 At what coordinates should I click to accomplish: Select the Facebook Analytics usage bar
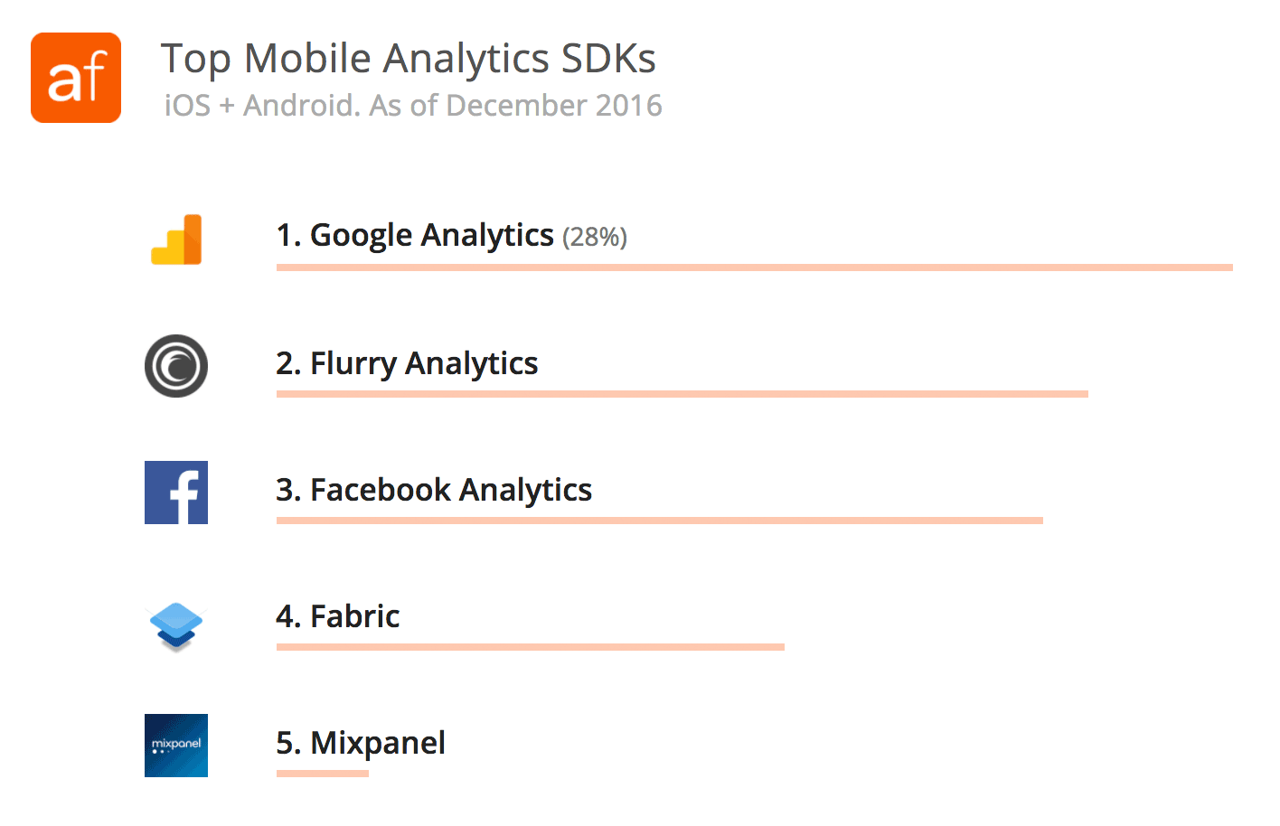660,521
